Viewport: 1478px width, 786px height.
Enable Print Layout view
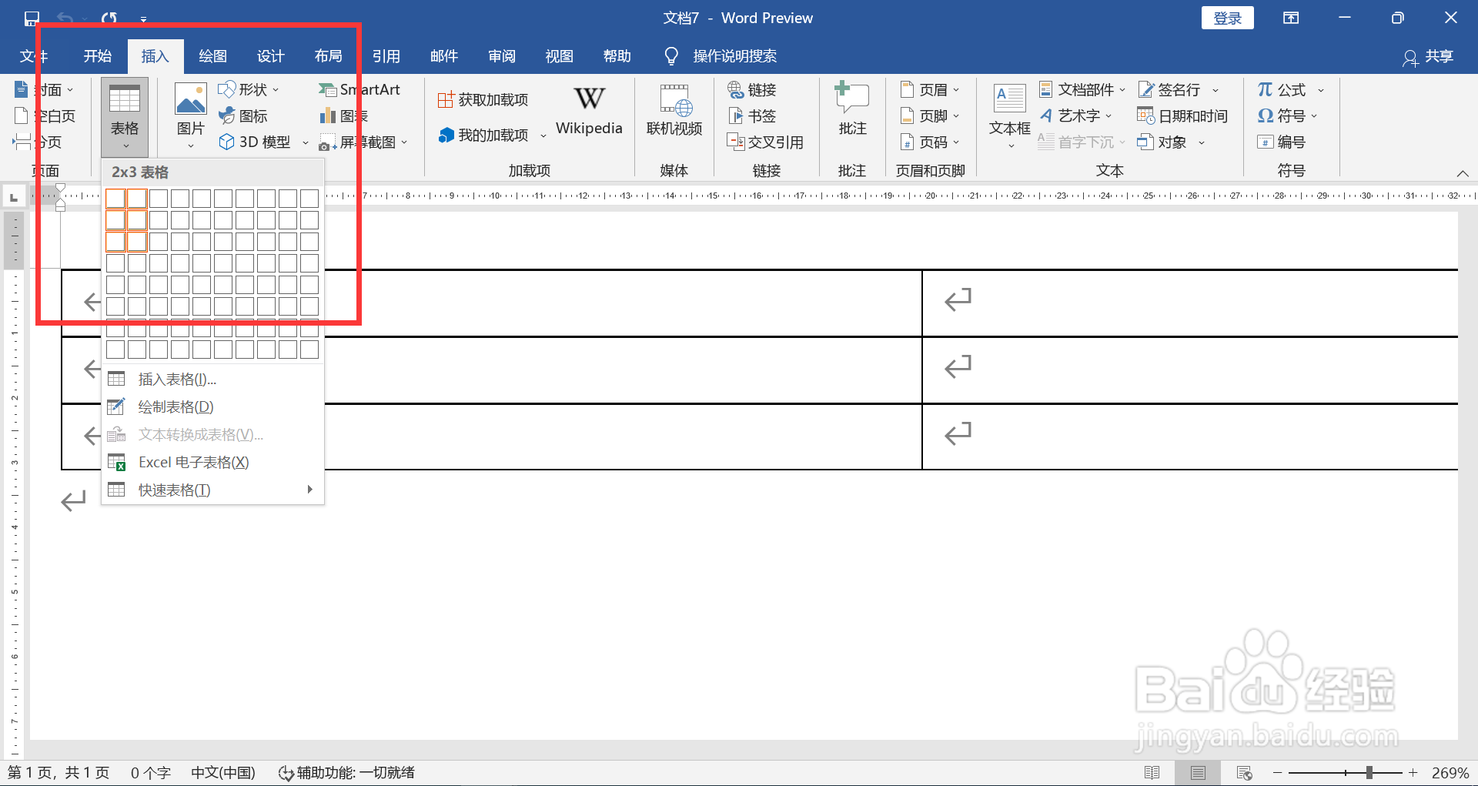(1199, 772)
